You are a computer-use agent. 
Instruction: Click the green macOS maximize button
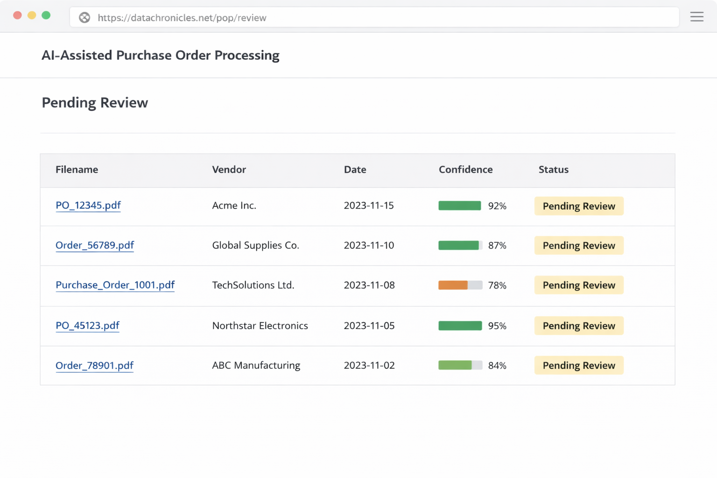point(46,15)
